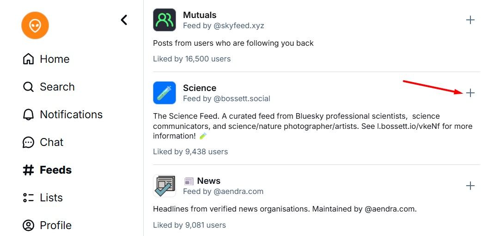Open the Lists icon in sidebar
This screenshot has height=236, width=488.
point(28,198)
